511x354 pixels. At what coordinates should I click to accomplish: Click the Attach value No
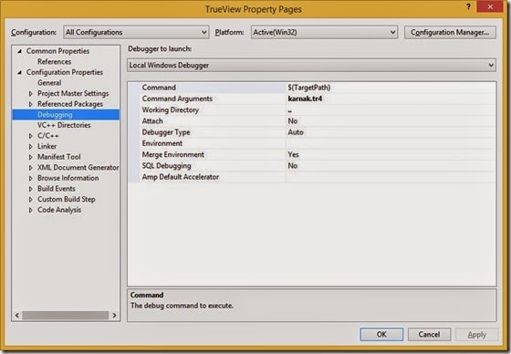pyautogui.click(x=293, y=121)
